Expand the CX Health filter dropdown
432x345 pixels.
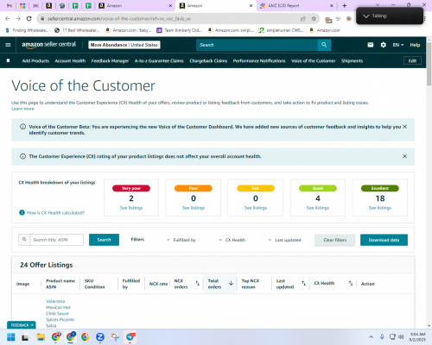coord(232,240)
